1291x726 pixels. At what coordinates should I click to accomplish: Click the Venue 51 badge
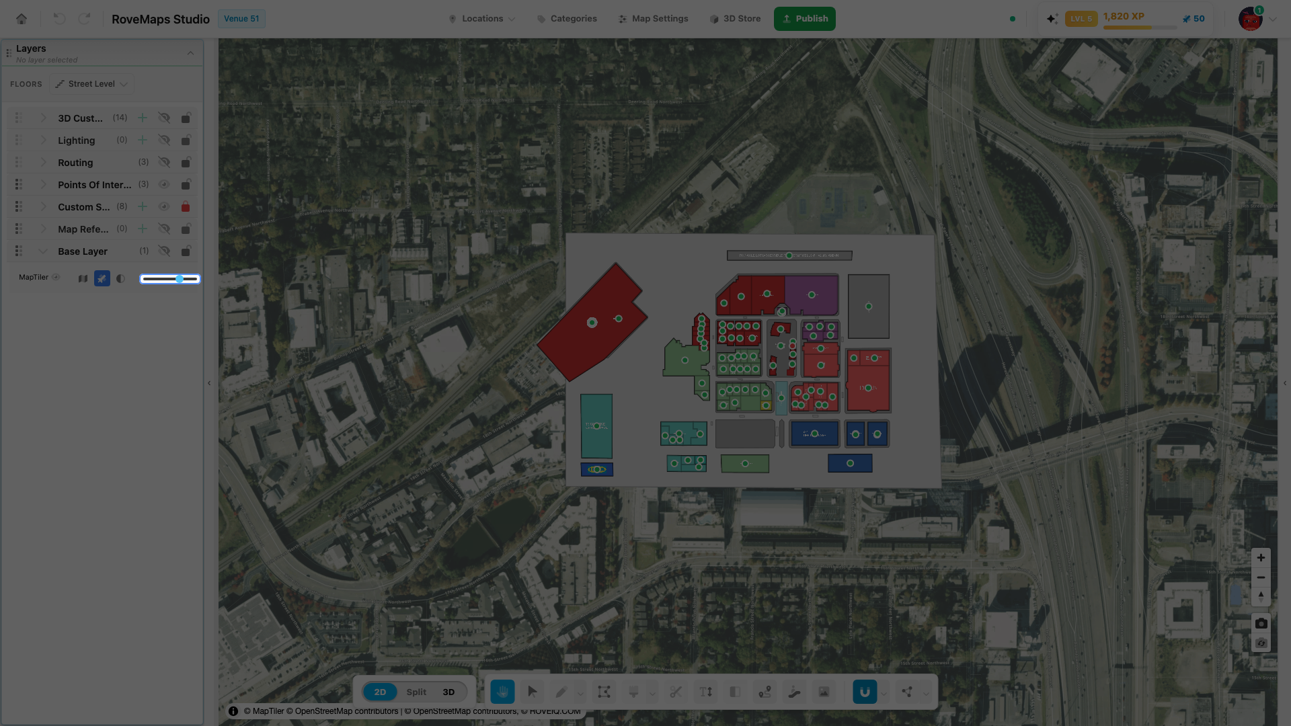tap(241, 19)
